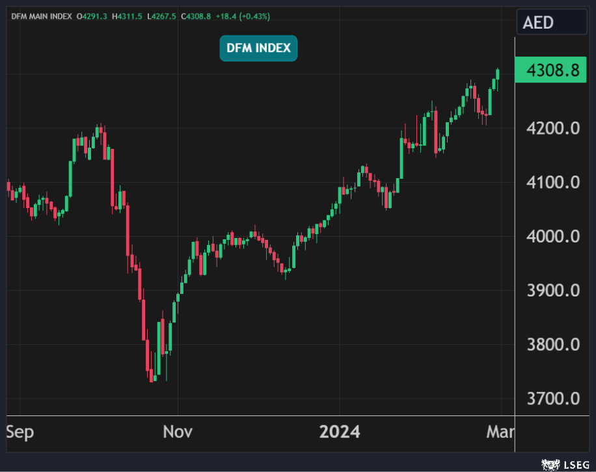Click the 4000.0 price axis label
The width and height of the screenshot is (596, 472).
(x=552, y=236)
